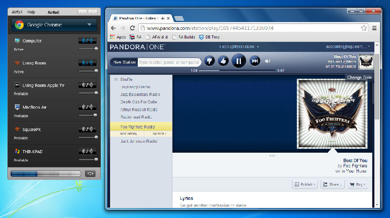This screenshot has width=390, height=218.
Task: Select Death Cab For Cutie station
Action: click(140, 102)
